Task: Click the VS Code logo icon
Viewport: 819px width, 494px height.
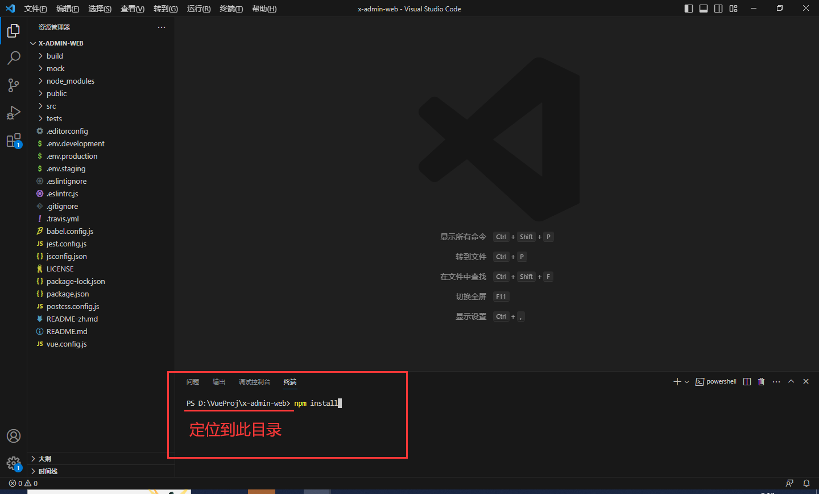Action: point(10,9)
